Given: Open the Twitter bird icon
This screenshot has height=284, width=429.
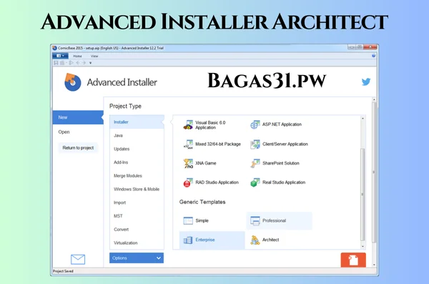Looking at the screenshot, I should [366, 82].
